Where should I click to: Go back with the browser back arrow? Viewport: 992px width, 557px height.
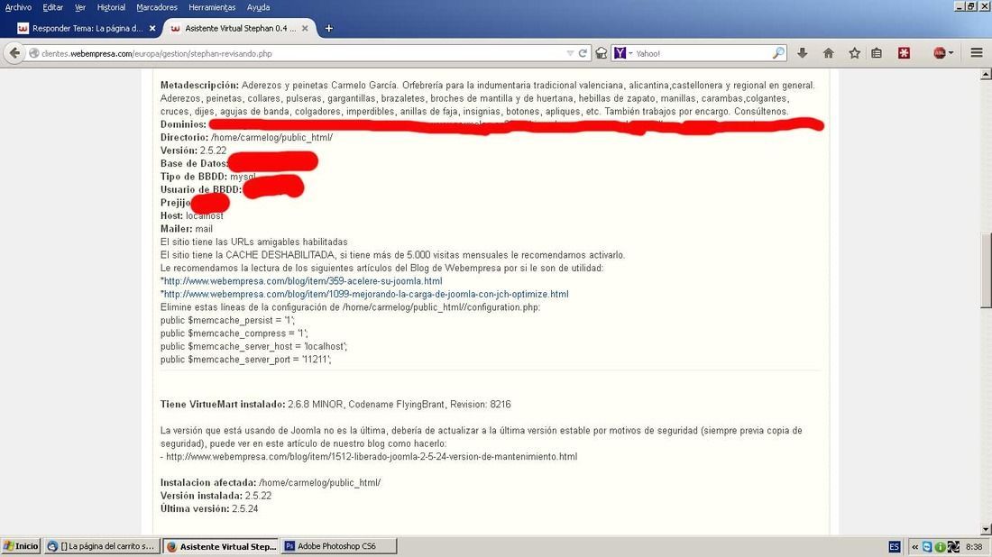[14, 53]
